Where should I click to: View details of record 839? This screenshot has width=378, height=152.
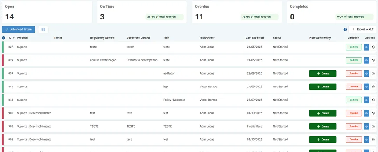[366, 73]
